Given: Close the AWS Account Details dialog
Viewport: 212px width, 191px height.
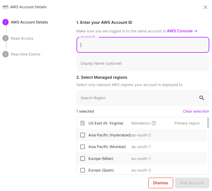Looking at the screenshot, I should 205,7.
